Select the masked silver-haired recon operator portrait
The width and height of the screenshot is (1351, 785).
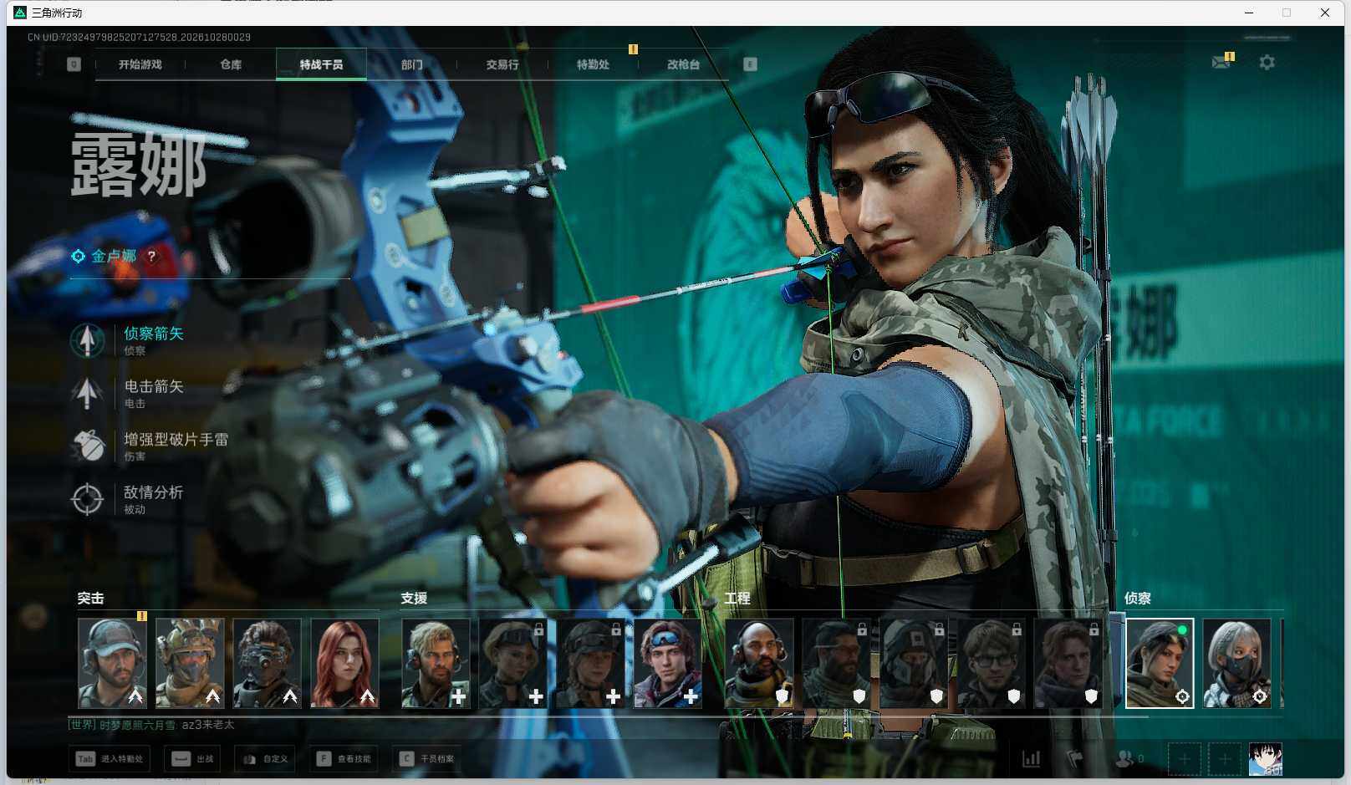(x=1237, y=664)
